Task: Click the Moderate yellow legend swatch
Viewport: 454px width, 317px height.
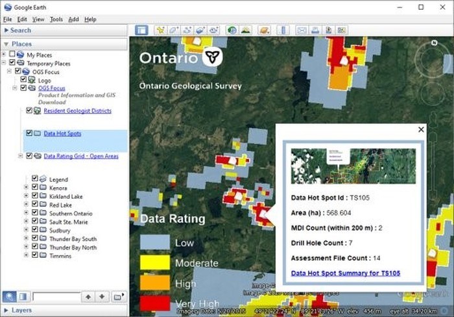Action: pos(155,262)
